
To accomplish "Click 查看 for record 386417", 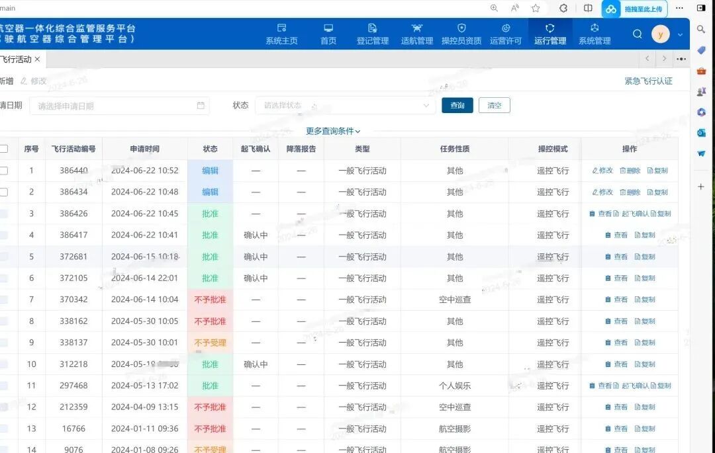I will (x=616, y=235).
